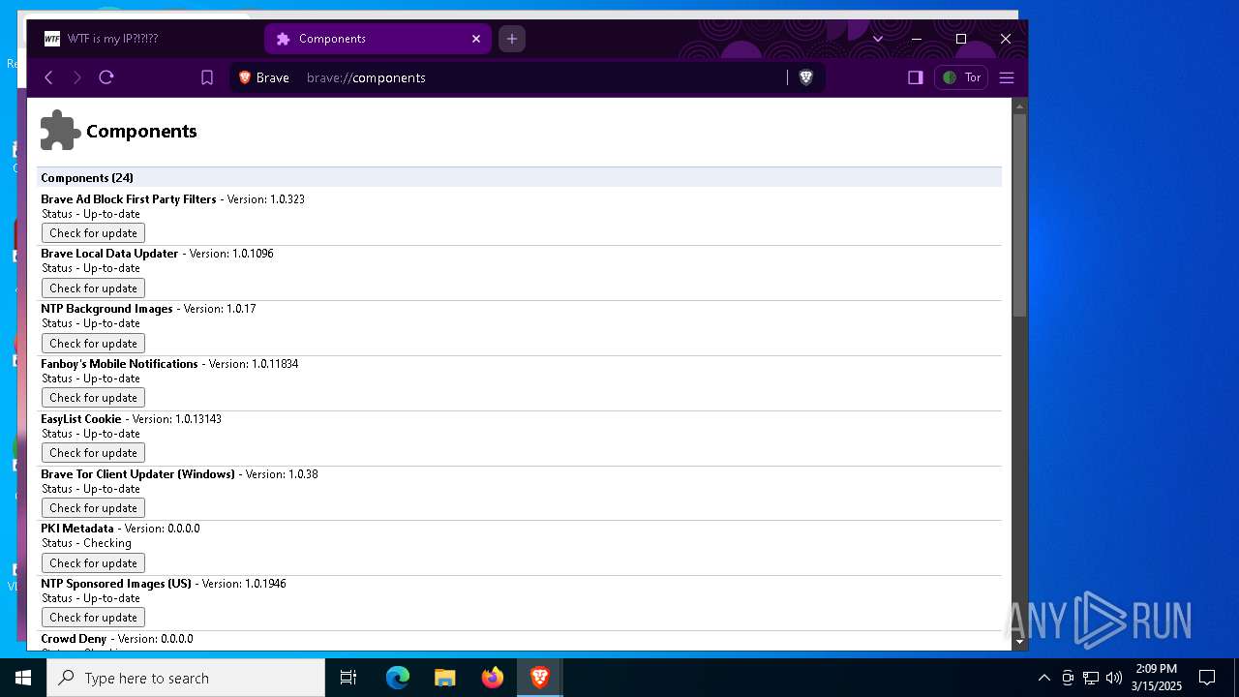Select 'Brave Local Data Updater' name
Screen dimensions: 1239x697
(109, 254)
